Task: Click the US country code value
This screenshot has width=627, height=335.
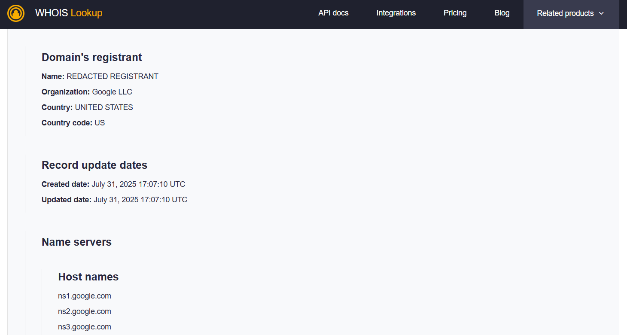Action: tap(100, 123)
